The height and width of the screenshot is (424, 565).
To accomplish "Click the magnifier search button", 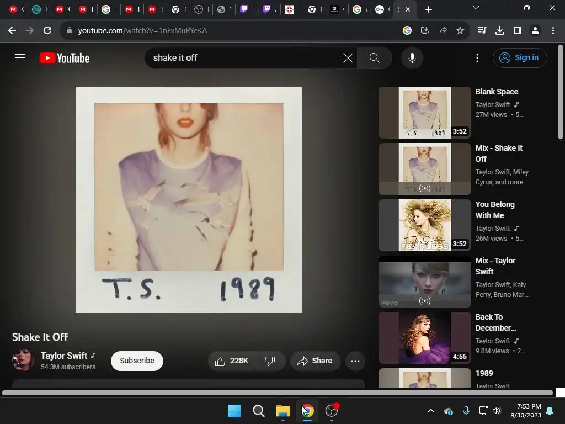I will click(375, 57).
